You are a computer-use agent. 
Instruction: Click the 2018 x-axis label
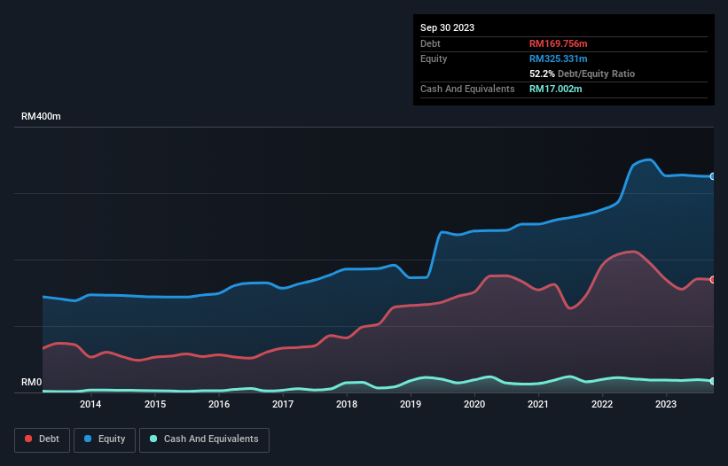point(347,404)
